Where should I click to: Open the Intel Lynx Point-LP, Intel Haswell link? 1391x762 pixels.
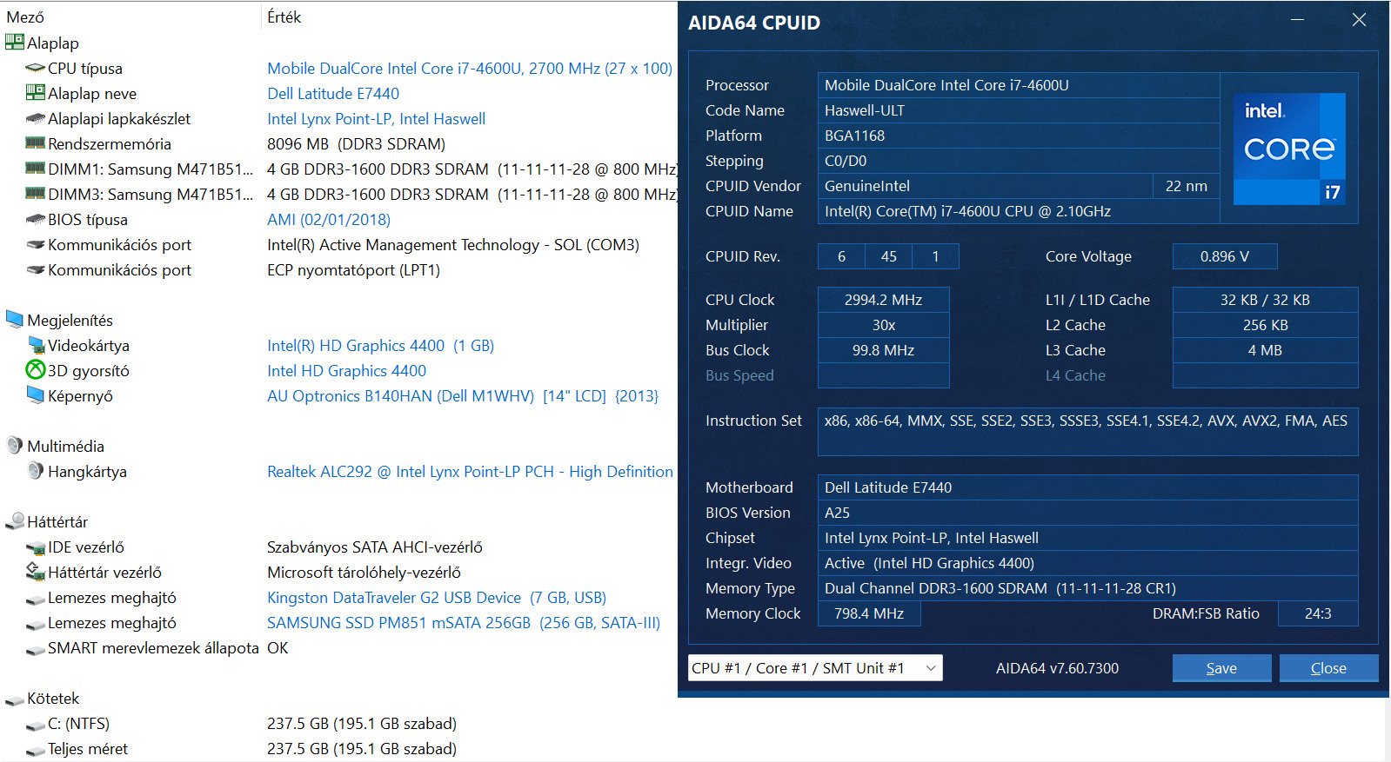(376, 118)
